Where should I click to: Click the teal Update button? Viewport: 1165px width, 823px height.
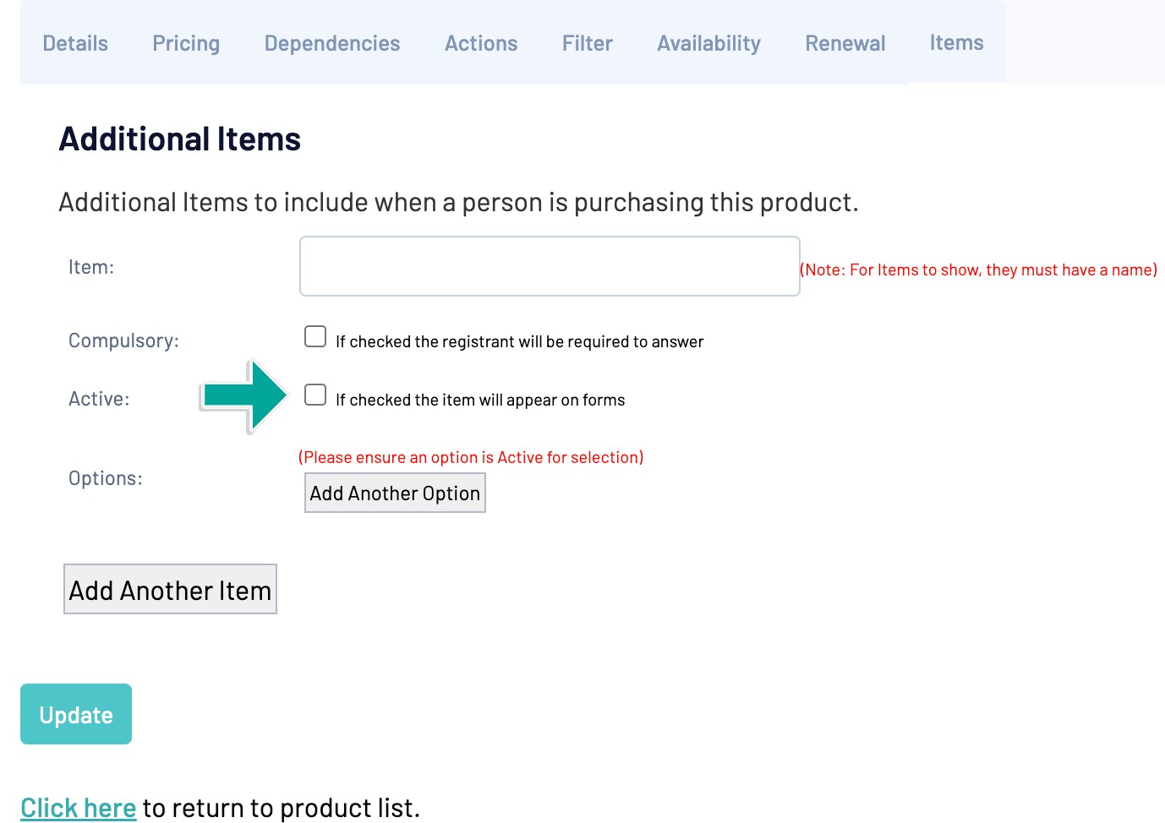point(76,714)
